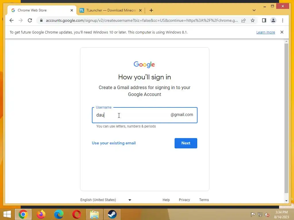294x220 pixels.
Task: Close the Chrome Web Store tab
Action: tap(71, 10)
